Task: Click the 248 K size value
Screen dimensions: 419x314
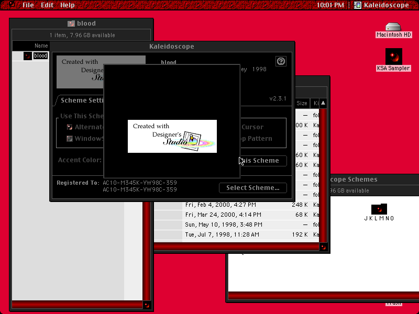Action: [x=300, y=205]
